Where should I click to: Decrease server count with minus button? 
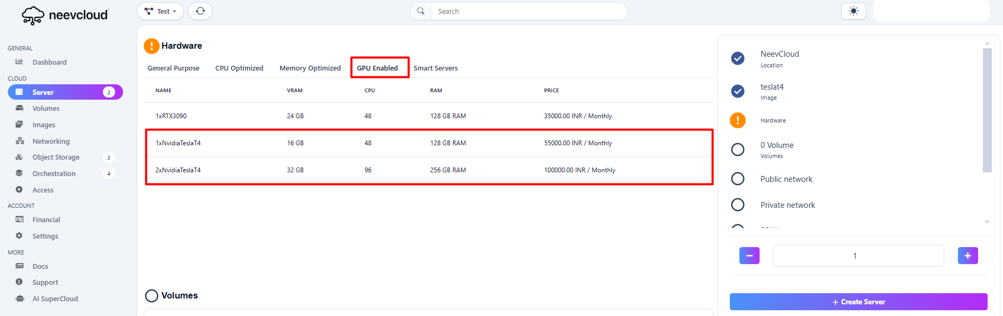click(x=749, y=256)
